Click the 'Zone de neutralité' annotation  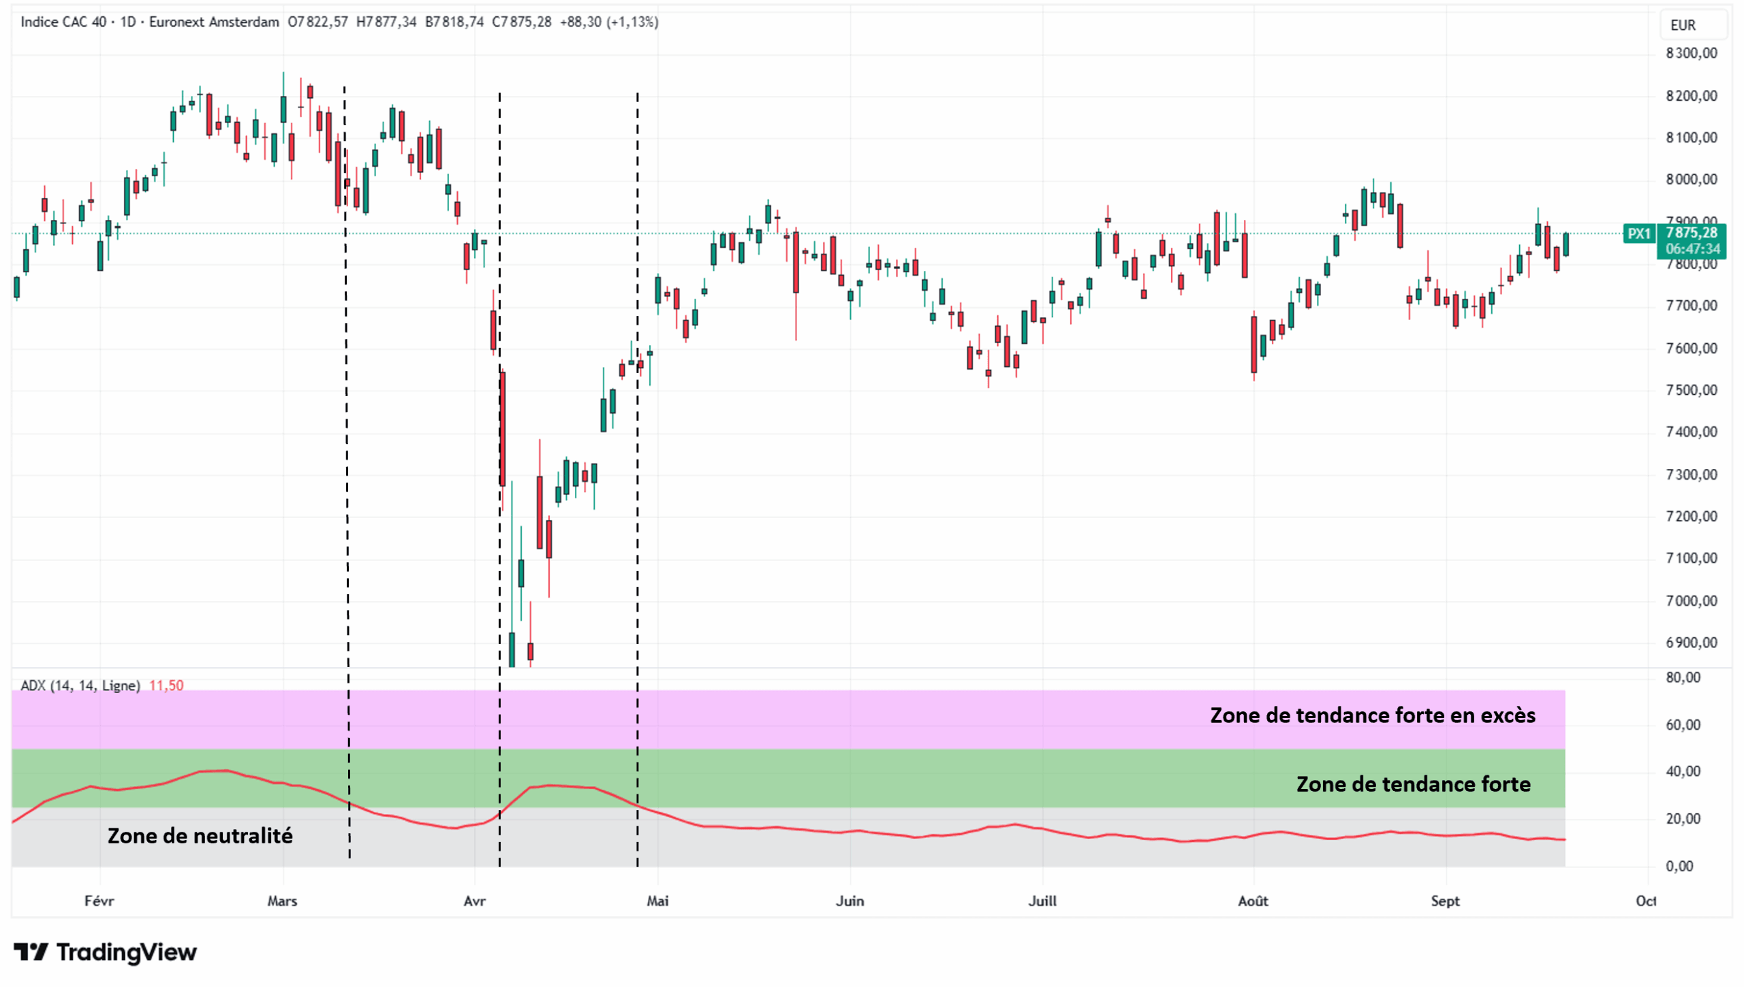pyautogui.click(x=200, y=835)
